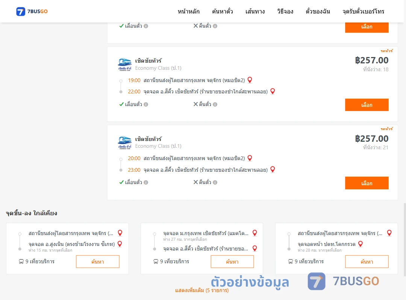Click ค้นหา on อ.สูงเนิน nearby route card
This screenshot has width=406, height=300.
click(x=98, y=262)
